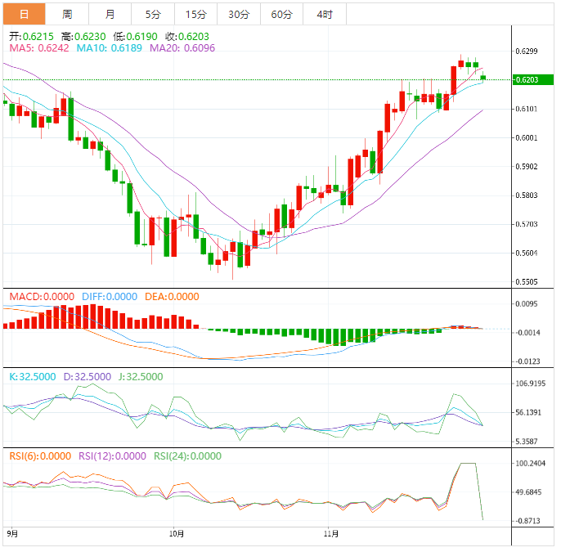
Task: Click the 11月 date axis marker
Action: (x=330, y=533)
